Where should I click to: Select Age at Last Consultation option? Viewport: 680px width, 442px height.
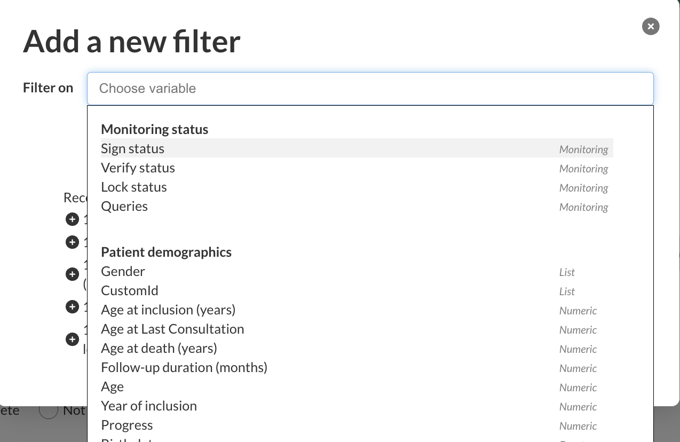[x=172, y=329]
